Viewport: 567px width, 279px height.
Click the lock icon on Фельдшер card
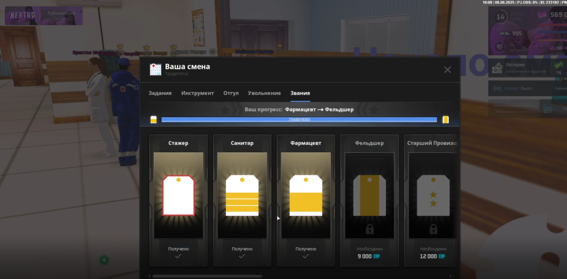370,229
